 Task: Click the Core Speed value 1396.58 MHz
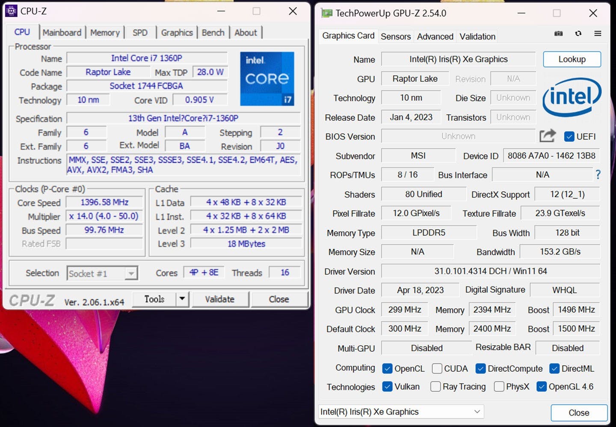pyautogui.click(x=105, y=202)
